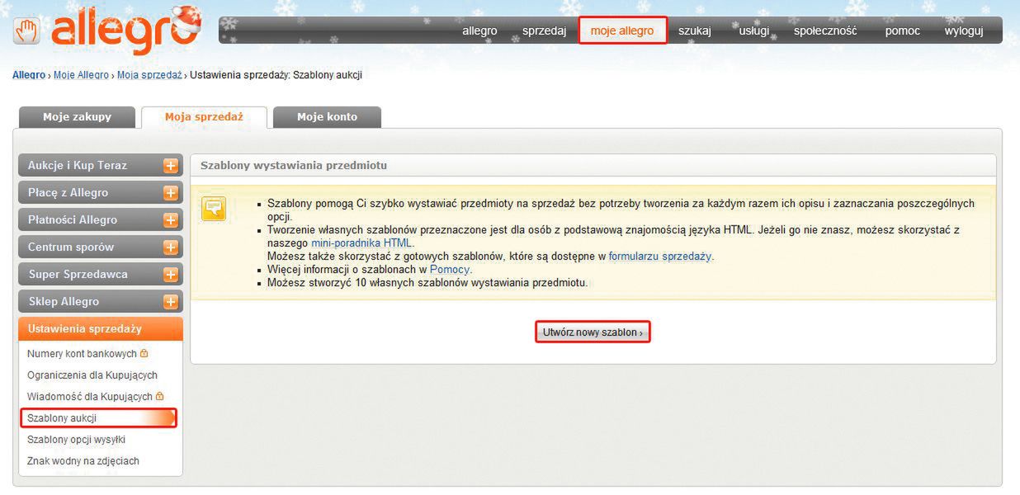Expand Super Sprzedawca section
1020x495 pixels.
click(x=171, y=275)
